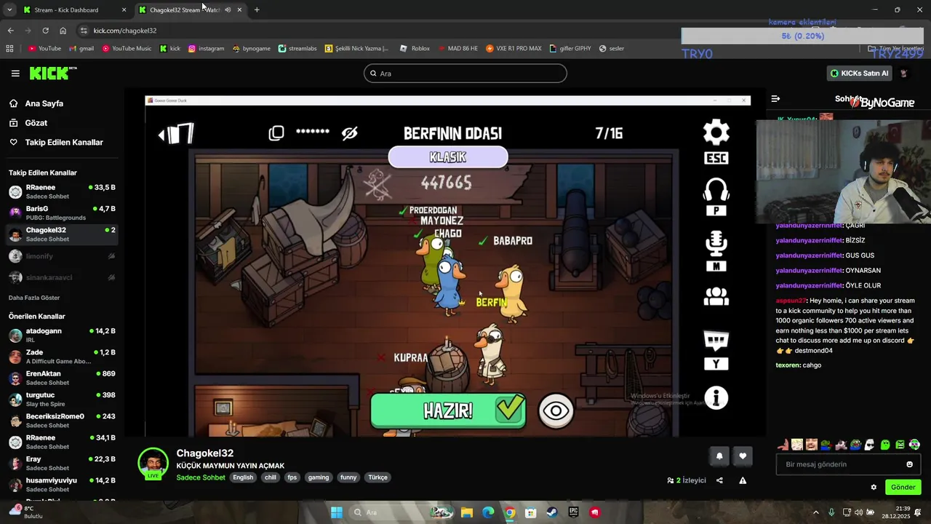Copy the room code icon

(276, 133)
